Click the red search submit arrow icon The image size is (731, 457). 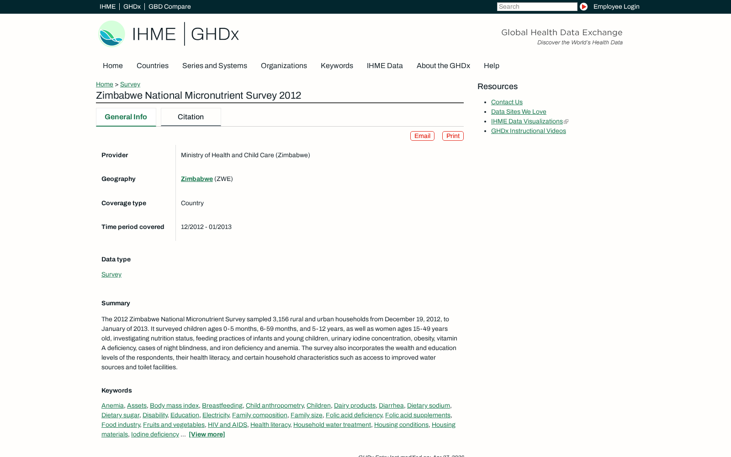(x=583, y=6)
